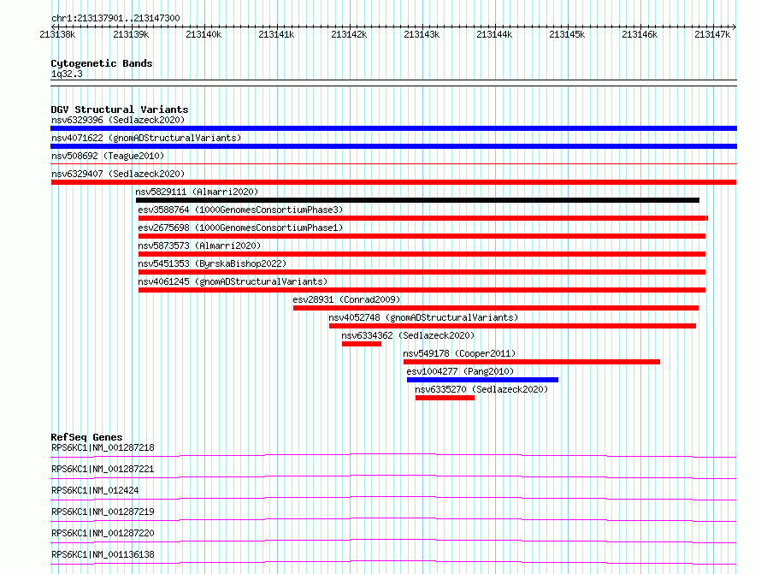Image resolution: width=761 pixels, height=574 pixels.
Task: Select the RPS6KC1|NM_001287221 transcript label
Action: 103,469
